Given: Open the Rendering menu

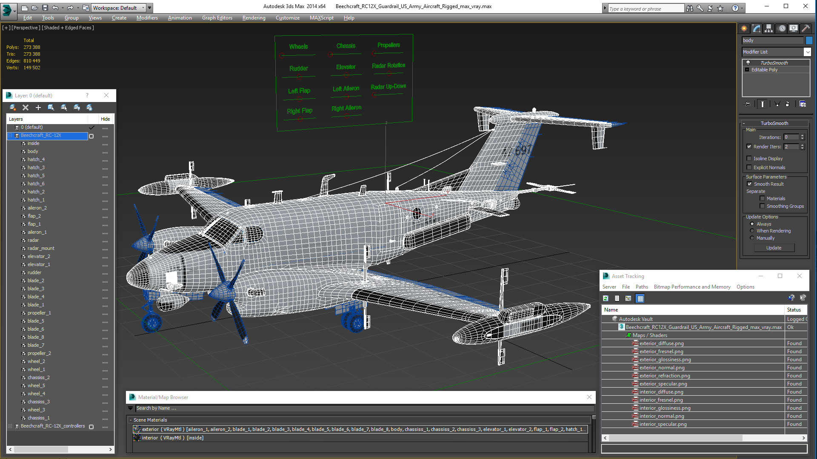Looking at the screenshot, I should tap(254, 18).
